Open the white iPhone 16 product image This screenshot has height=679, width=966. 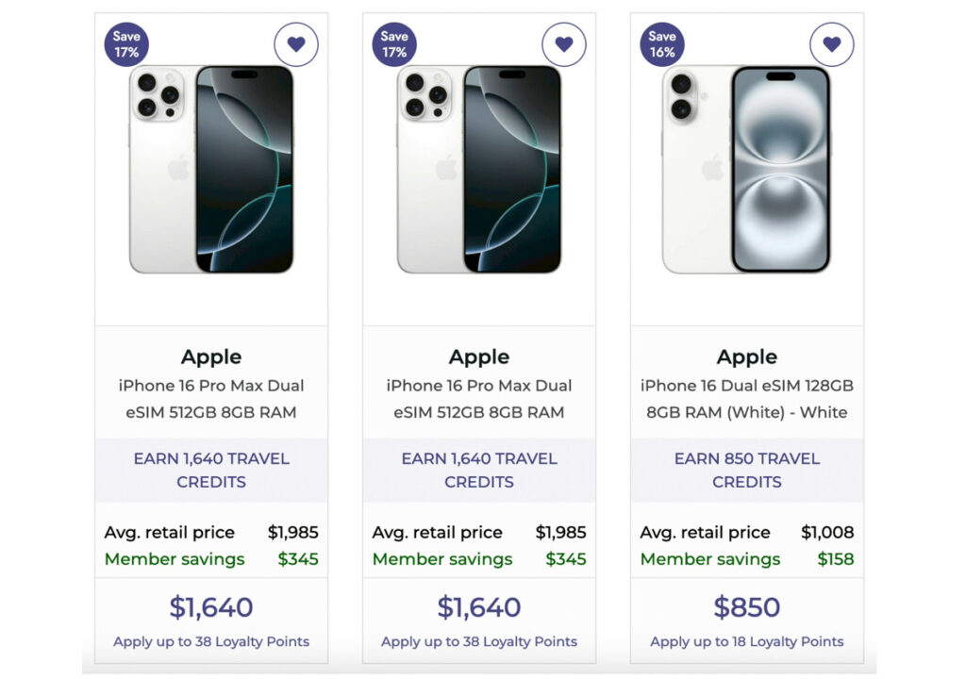(747, 170)
